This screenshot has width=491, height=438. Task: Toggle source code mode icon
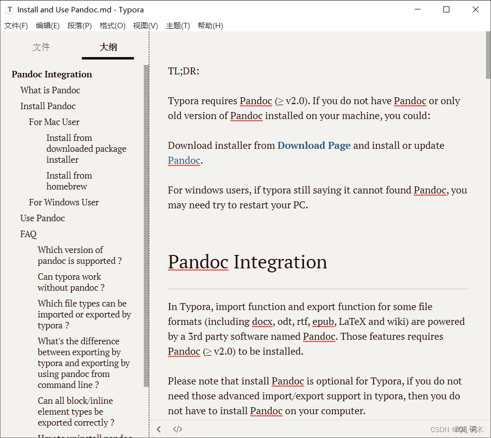[178, 429]
